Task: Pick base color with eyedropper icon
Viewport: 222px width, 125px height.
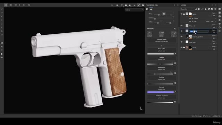Action: tap(175, 54)
